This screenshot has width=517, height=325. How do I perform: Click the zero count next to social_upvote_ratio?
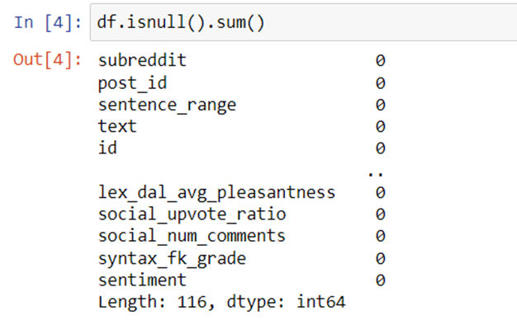[381, 214]
